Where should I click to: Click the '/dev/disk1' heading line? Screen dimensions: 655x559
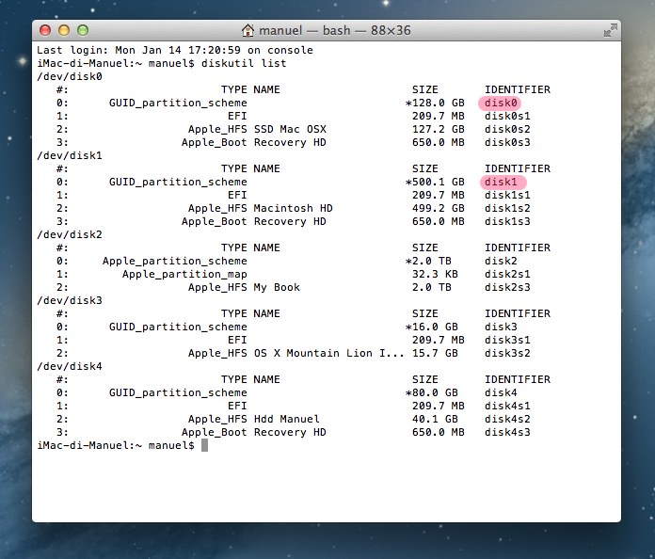pyautogui.click(x=70, y=155)
